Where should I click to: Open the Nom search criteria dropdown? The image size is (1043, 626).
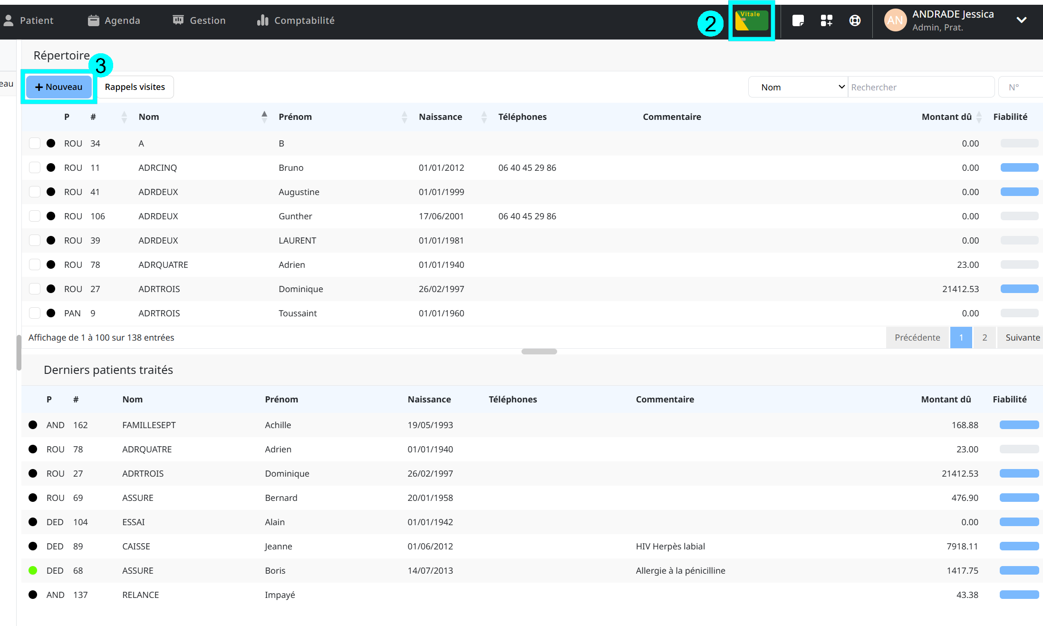(x=798, y=87)
